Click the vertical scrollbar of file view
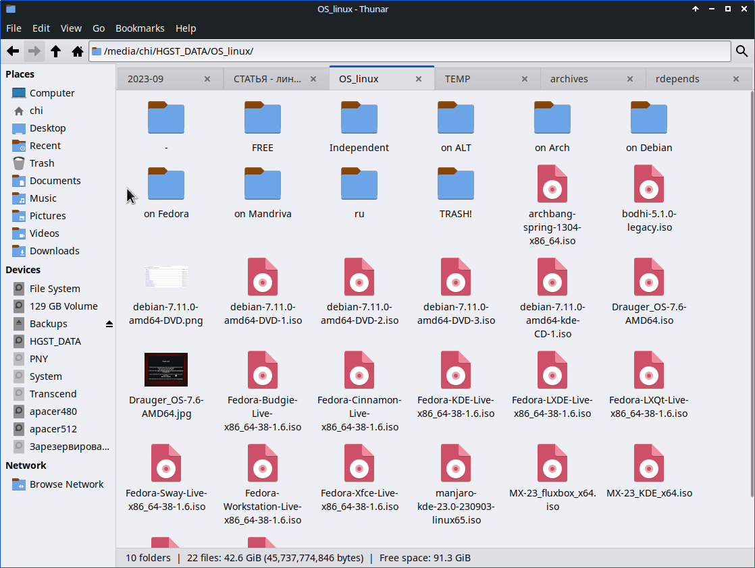755x568 pixels. click(x=752, y=294)
